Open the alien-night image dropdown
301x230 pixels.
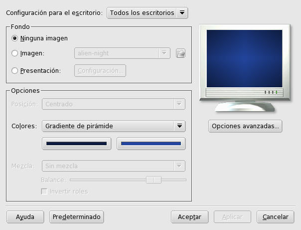pyautogui.click(x=122, y=53)
